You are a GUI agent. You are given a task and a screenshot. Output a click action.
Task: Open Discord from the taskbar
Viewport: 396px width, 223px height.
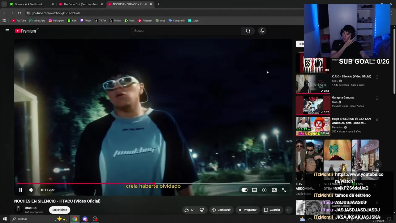coord(85,219)
